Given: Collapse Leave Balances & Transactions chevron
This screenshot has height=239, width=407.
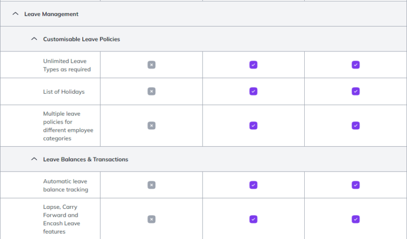Looking at the screenshot, I should (34, 159).
